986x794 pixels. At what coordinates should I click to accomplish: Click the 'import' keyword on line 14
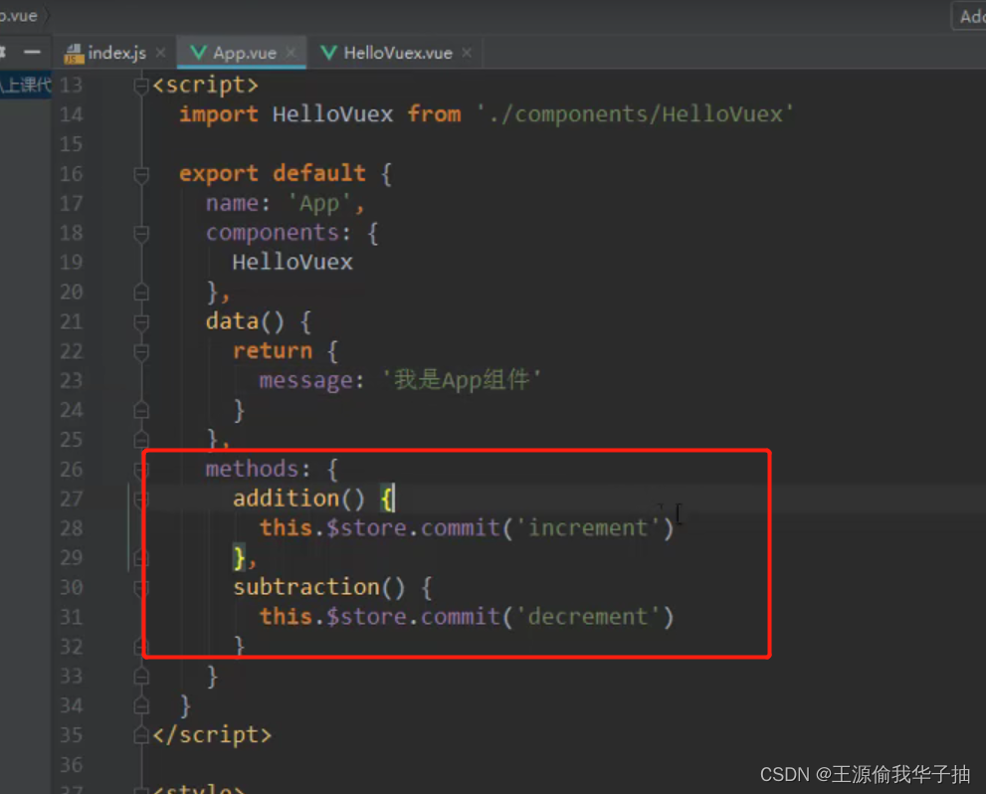click(218, 114)
